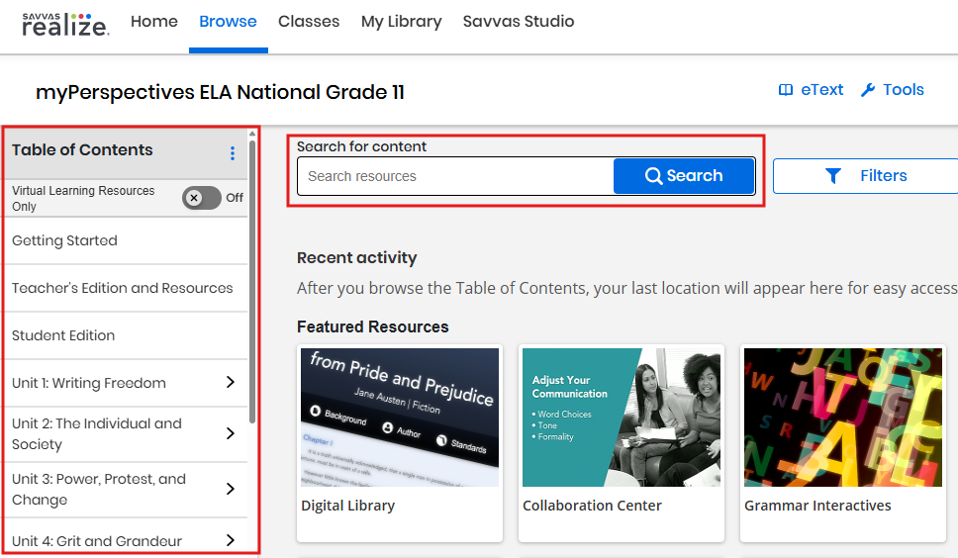Viewport: 958px width, 558px height.
Task: Go to the Home tab
Action: [154, 22]
